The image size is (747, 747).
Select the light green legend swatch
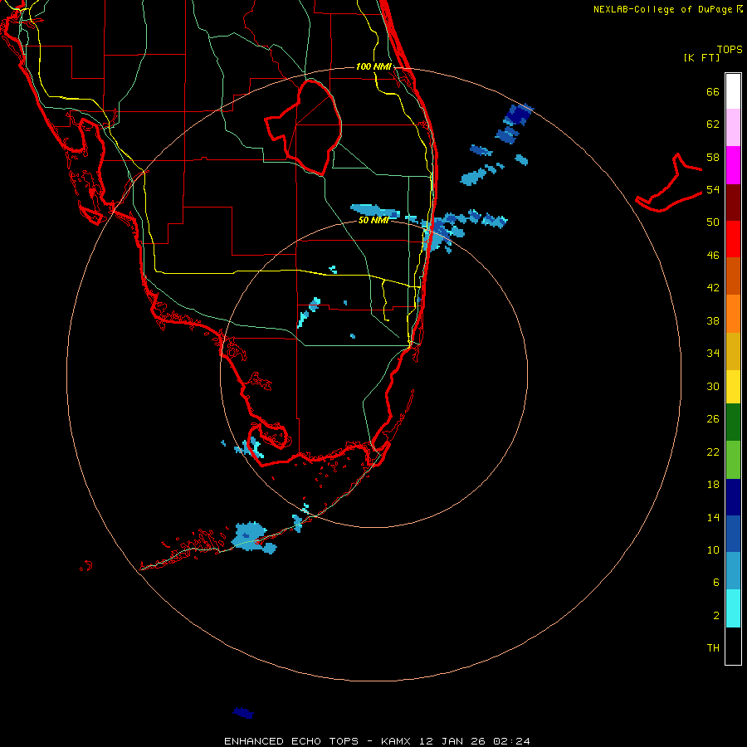click(x=733, y=460)
